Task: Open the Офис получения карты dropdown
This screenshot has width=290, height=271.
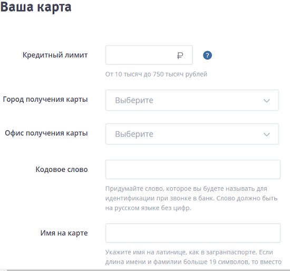Action: (192, 134)
